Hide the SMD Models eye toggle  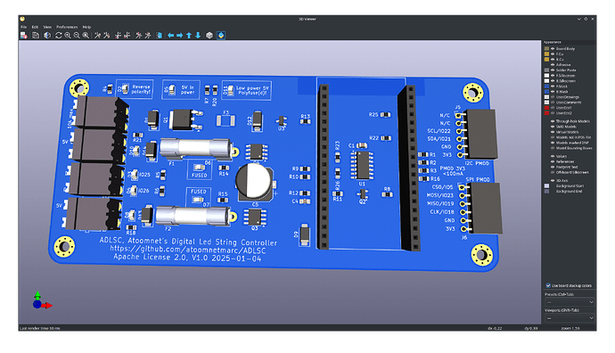pyautogui.click(x=553, y=127)
